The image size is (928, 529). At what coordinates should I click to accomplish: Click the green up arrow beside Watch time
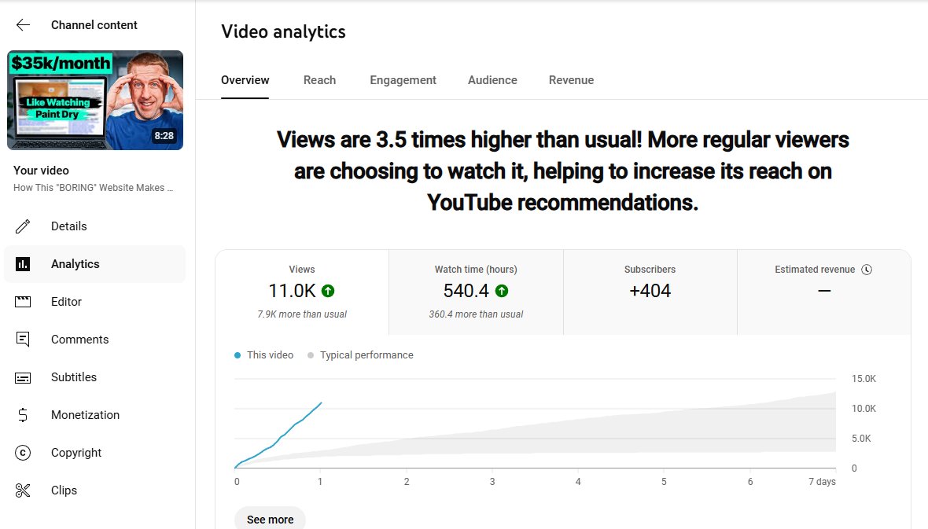[502, 291]
